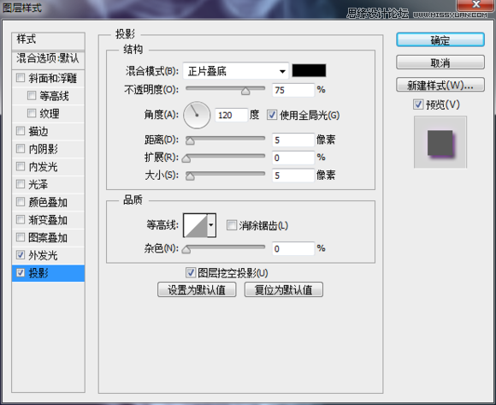Tick the 等高线 style checkbox
496x405 pixels.
click(32, 95)
